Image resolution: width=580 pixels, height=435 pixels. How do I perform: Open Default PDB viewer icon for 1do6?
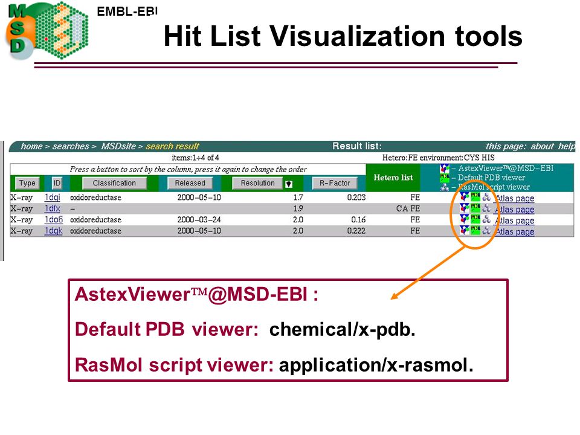475,219
